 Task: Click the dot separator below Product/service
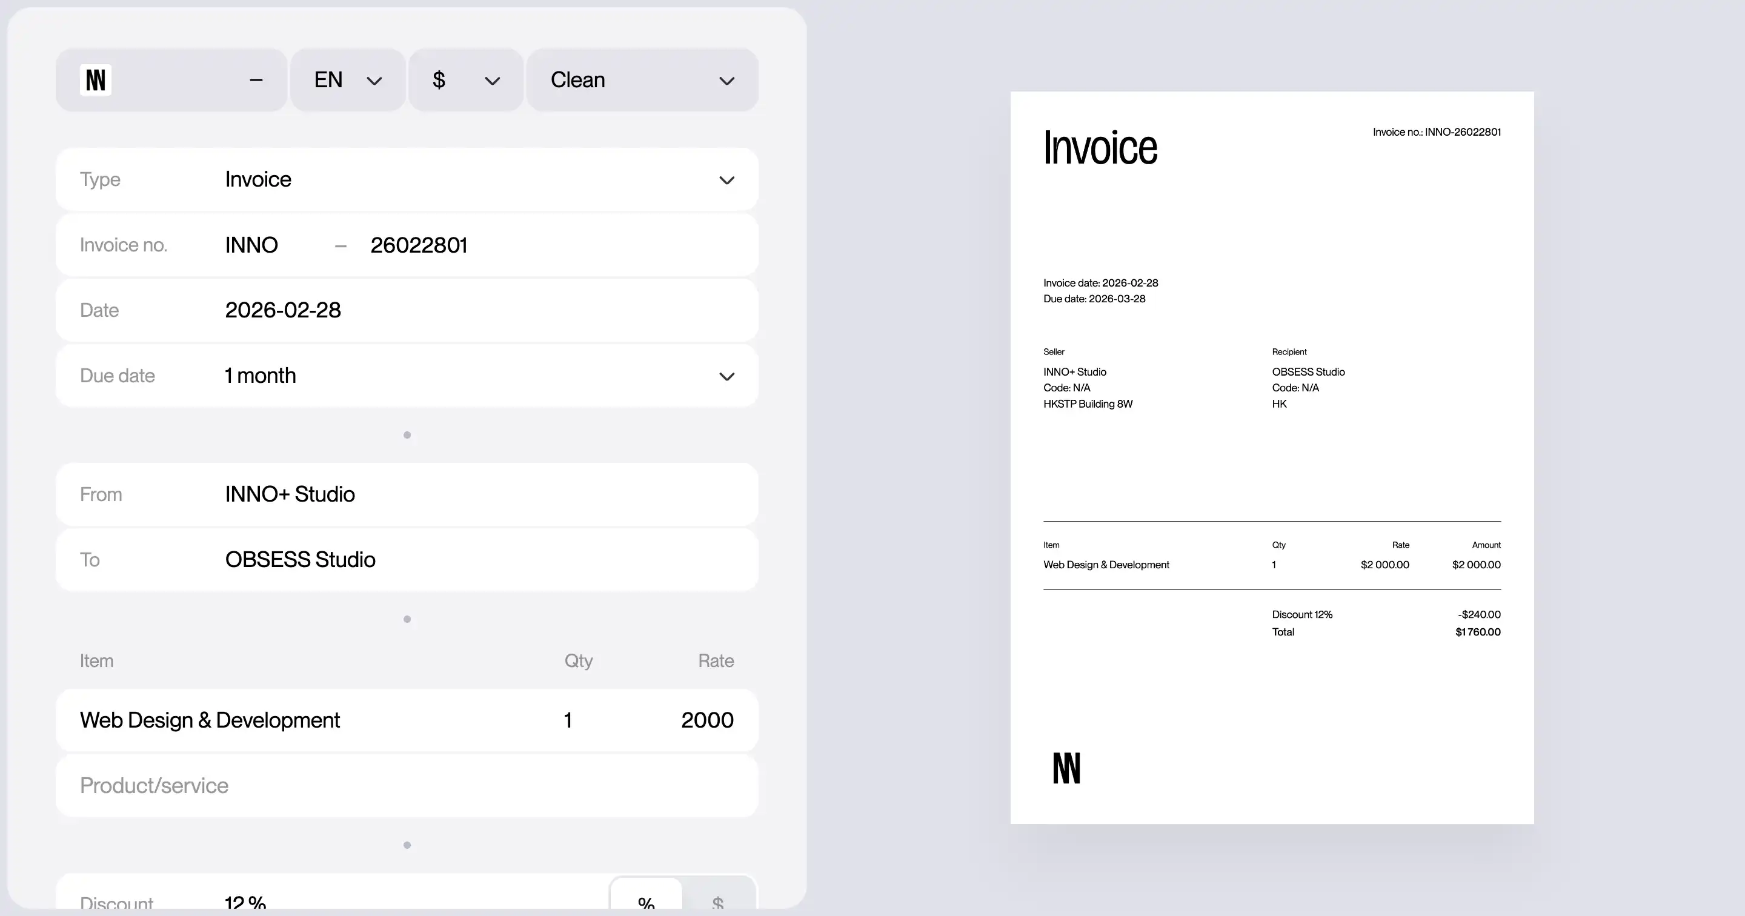point(407,845)
